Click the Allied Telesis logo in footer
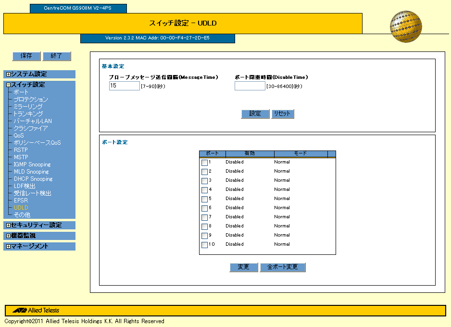 pos(36,310)
